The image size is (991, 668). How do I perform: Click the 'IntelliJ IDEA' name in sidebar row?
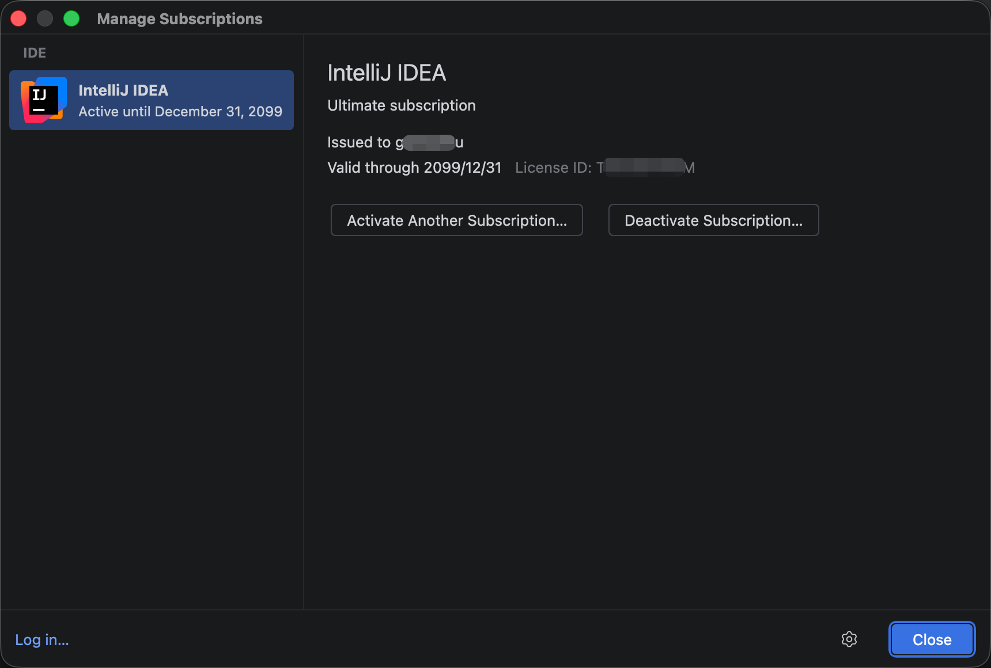click(x=123, y=90)
